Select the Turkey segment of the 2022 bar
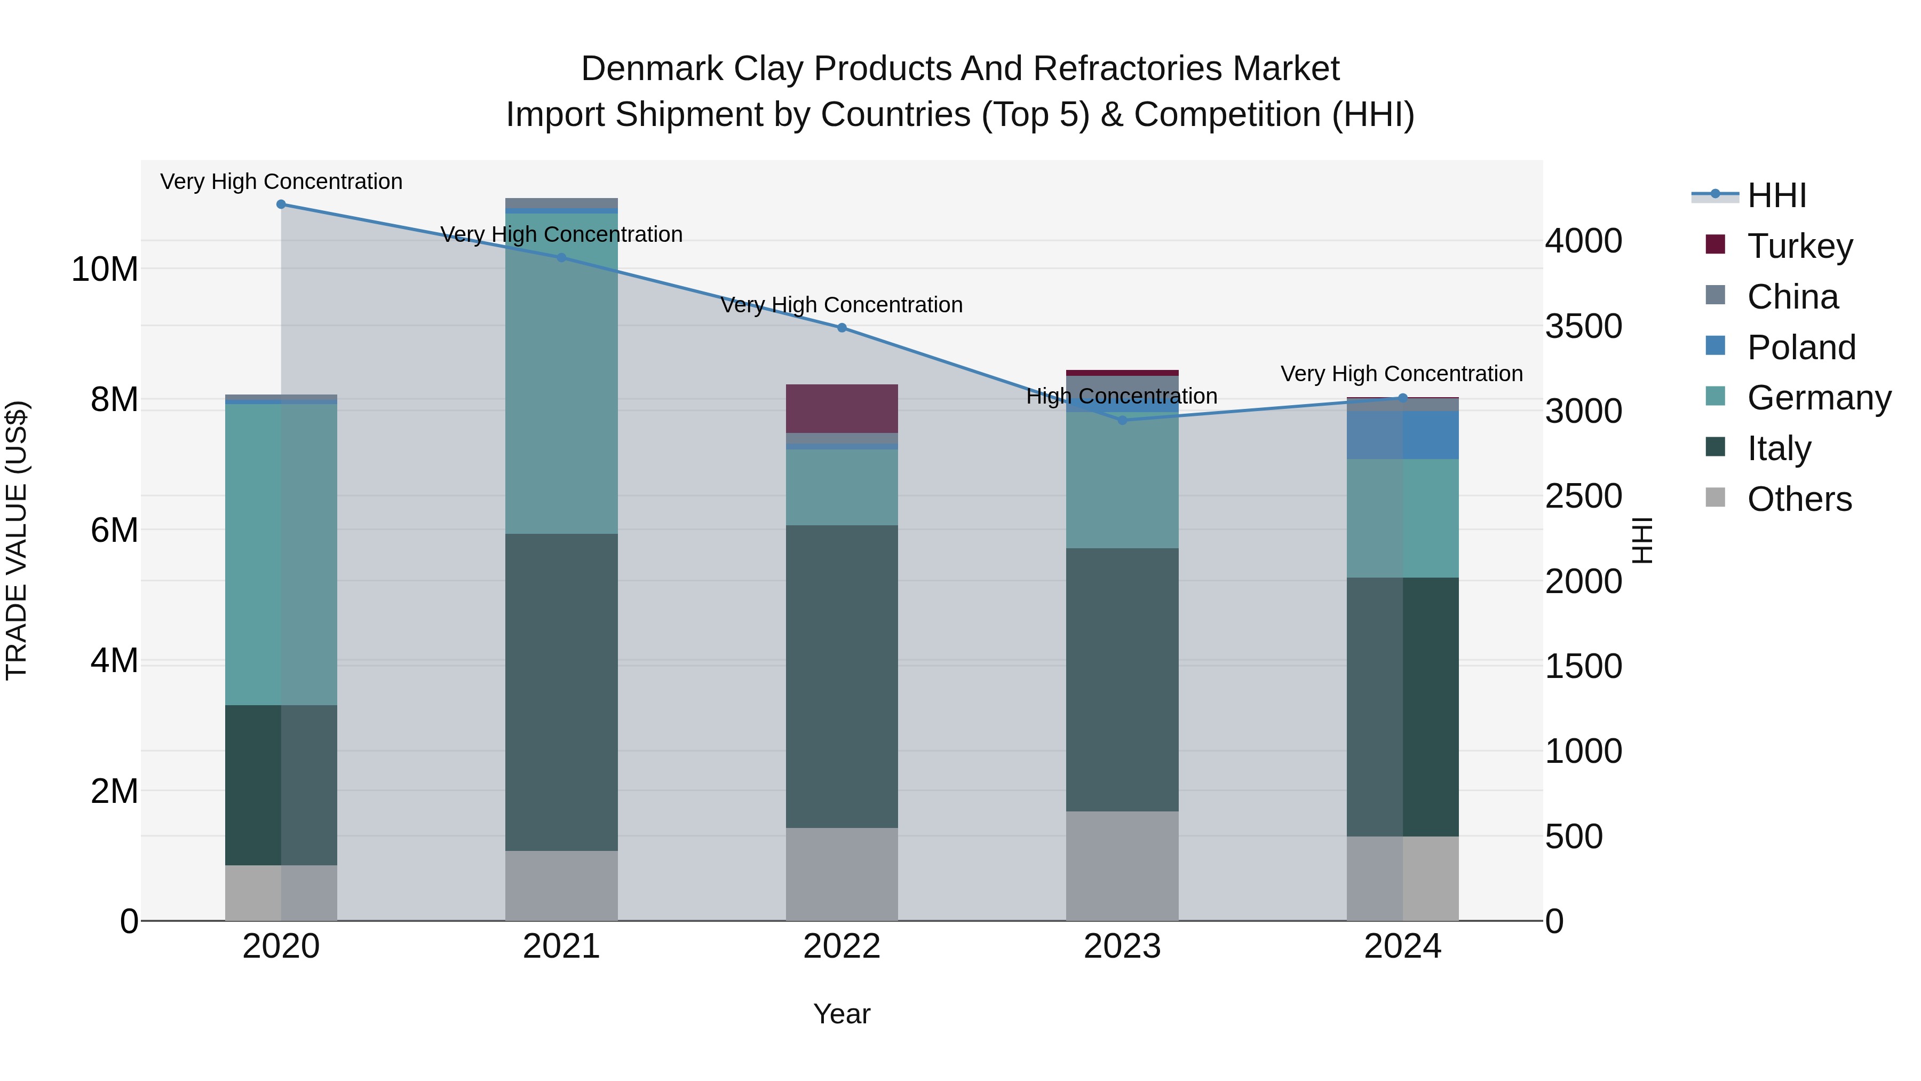1921x1081 pixels. click(x=842, y=409)
